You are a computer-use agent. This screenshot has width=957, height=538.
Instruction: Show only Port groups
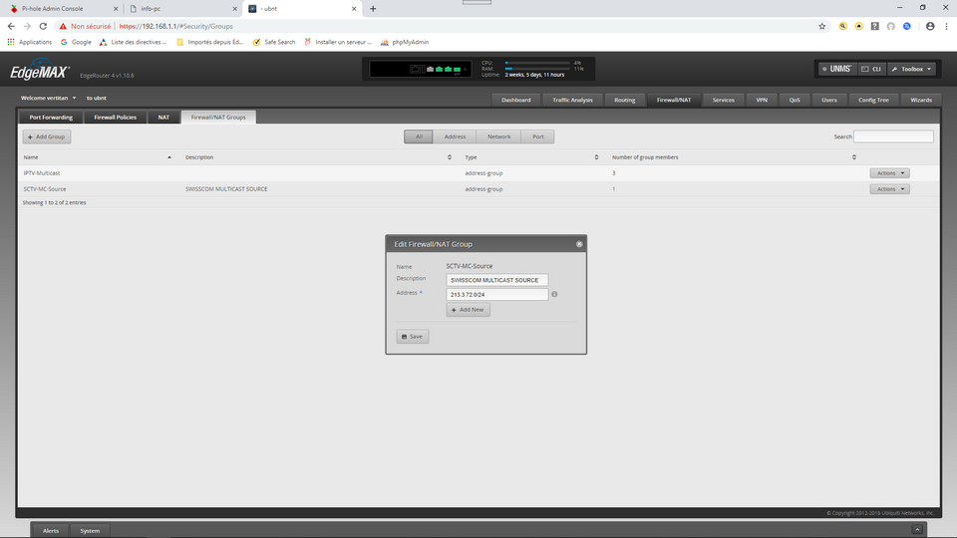point(537,136)
